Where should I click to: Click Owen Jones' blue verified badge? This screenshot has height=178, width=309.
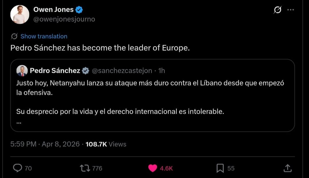coord(79,10)
